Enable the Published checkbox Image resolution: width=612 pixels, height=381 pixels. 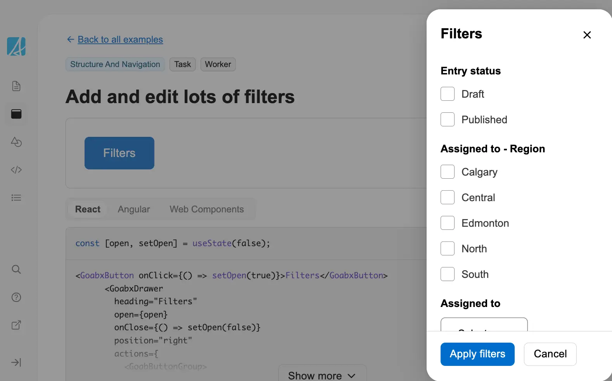click(448, 119)
